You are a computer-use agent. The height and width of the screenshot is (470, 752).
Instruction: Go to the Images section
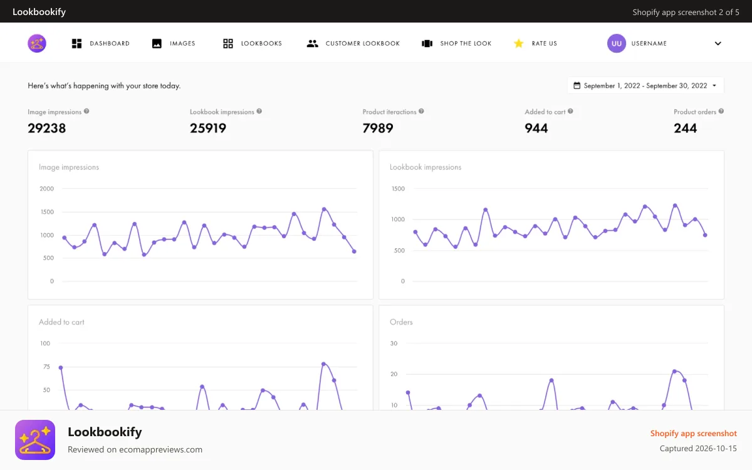coord(174,43)
